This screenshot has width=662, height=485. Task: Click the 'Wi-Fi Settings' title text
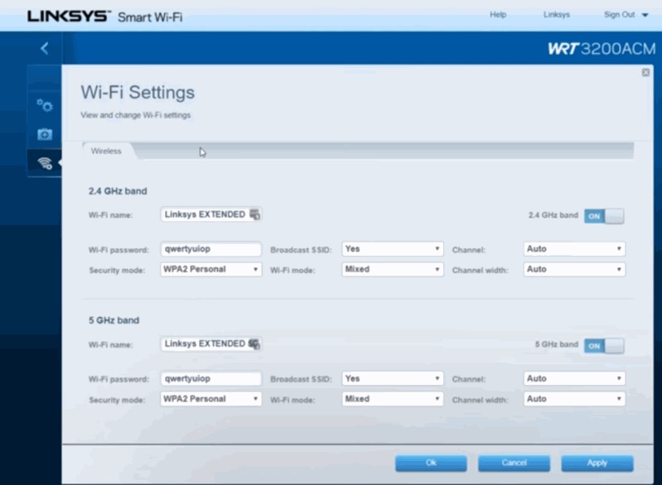tap(138, 93)
